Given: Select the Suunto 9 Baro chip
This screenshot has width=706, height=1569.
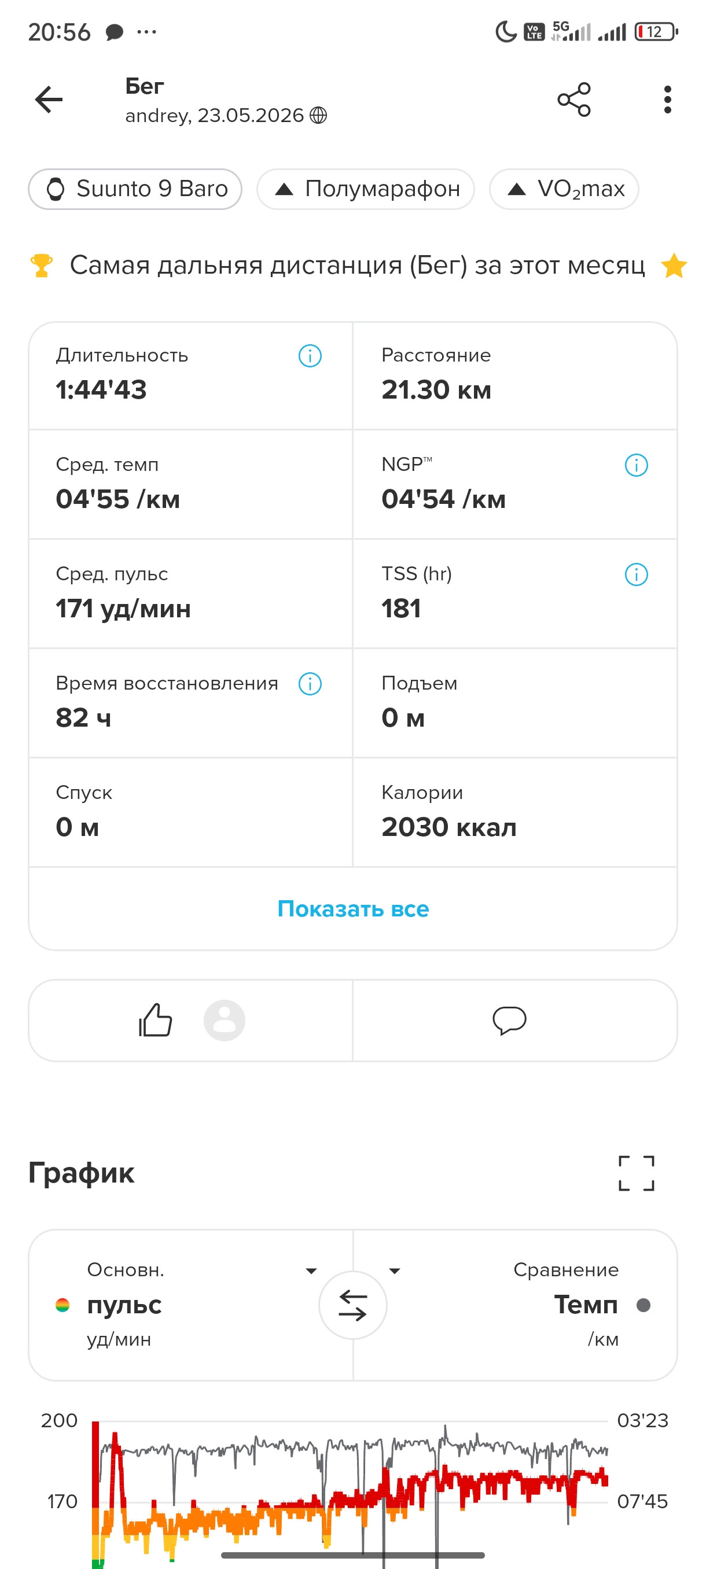Looking at the screenshot, I should click(135, 189).
